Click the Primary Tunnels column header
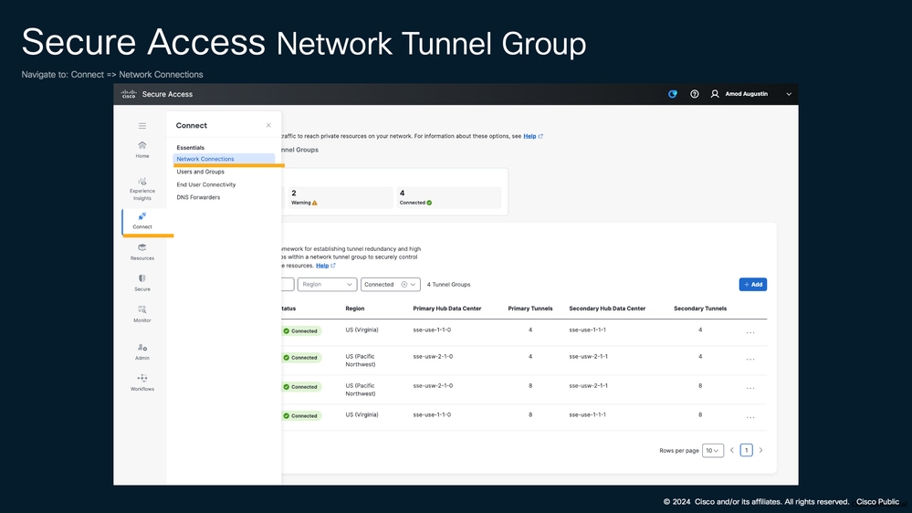The width and height of the screenshot is (912, 513). pyautogui.click(x=529, y=309)
